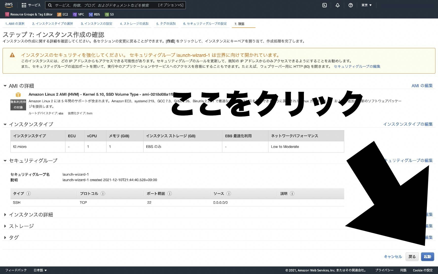Click the フィードバック footer link
Image resolution: width=438 pixels, height=274 pixels.
click(x=16, y=270)
